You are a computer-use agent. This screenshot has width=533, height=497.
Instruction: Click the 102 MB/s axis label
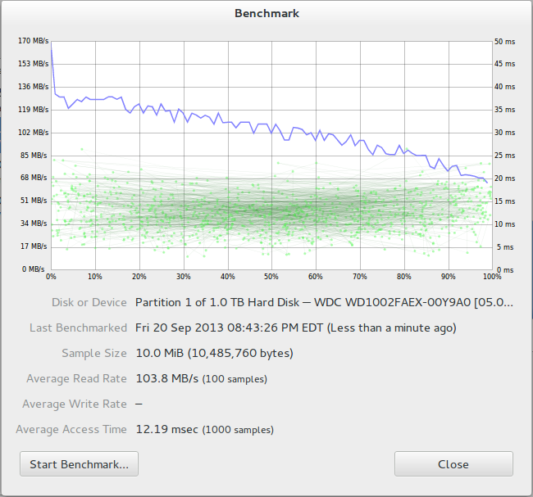pyautogui.click(x=34, y=133)
